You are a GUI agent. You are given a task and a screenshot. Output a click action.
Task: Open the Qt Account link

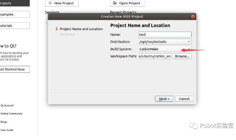click(7, 106)
